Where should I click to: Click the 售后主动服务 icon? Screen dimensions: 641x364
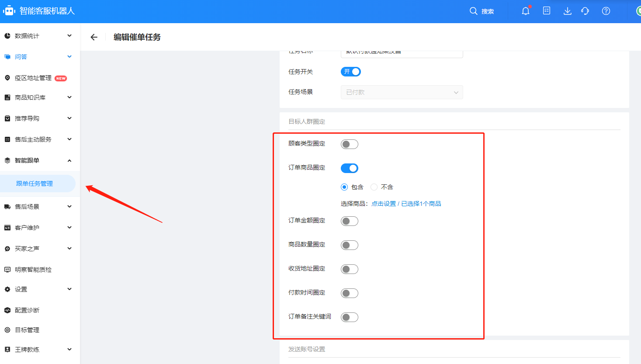(7, 139)
